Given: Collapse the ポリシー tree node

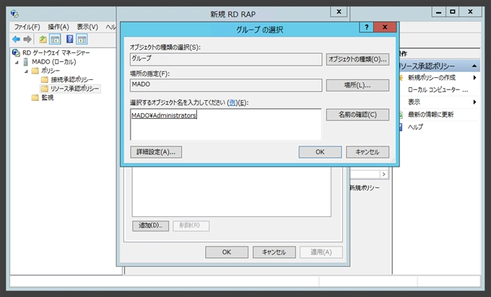Looking at the screenshot, I should click(26, 71).
